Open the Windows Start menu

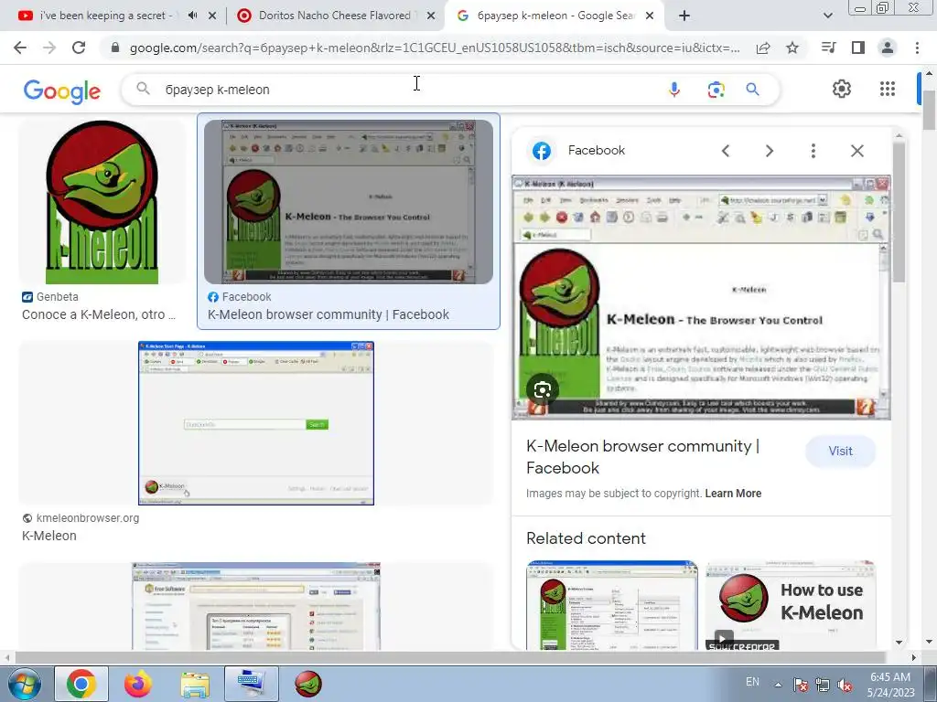point(25,684)
